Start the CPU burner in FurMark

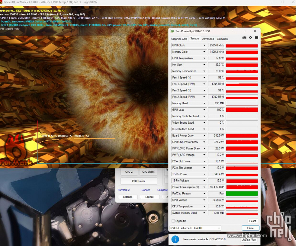(139, 181)
